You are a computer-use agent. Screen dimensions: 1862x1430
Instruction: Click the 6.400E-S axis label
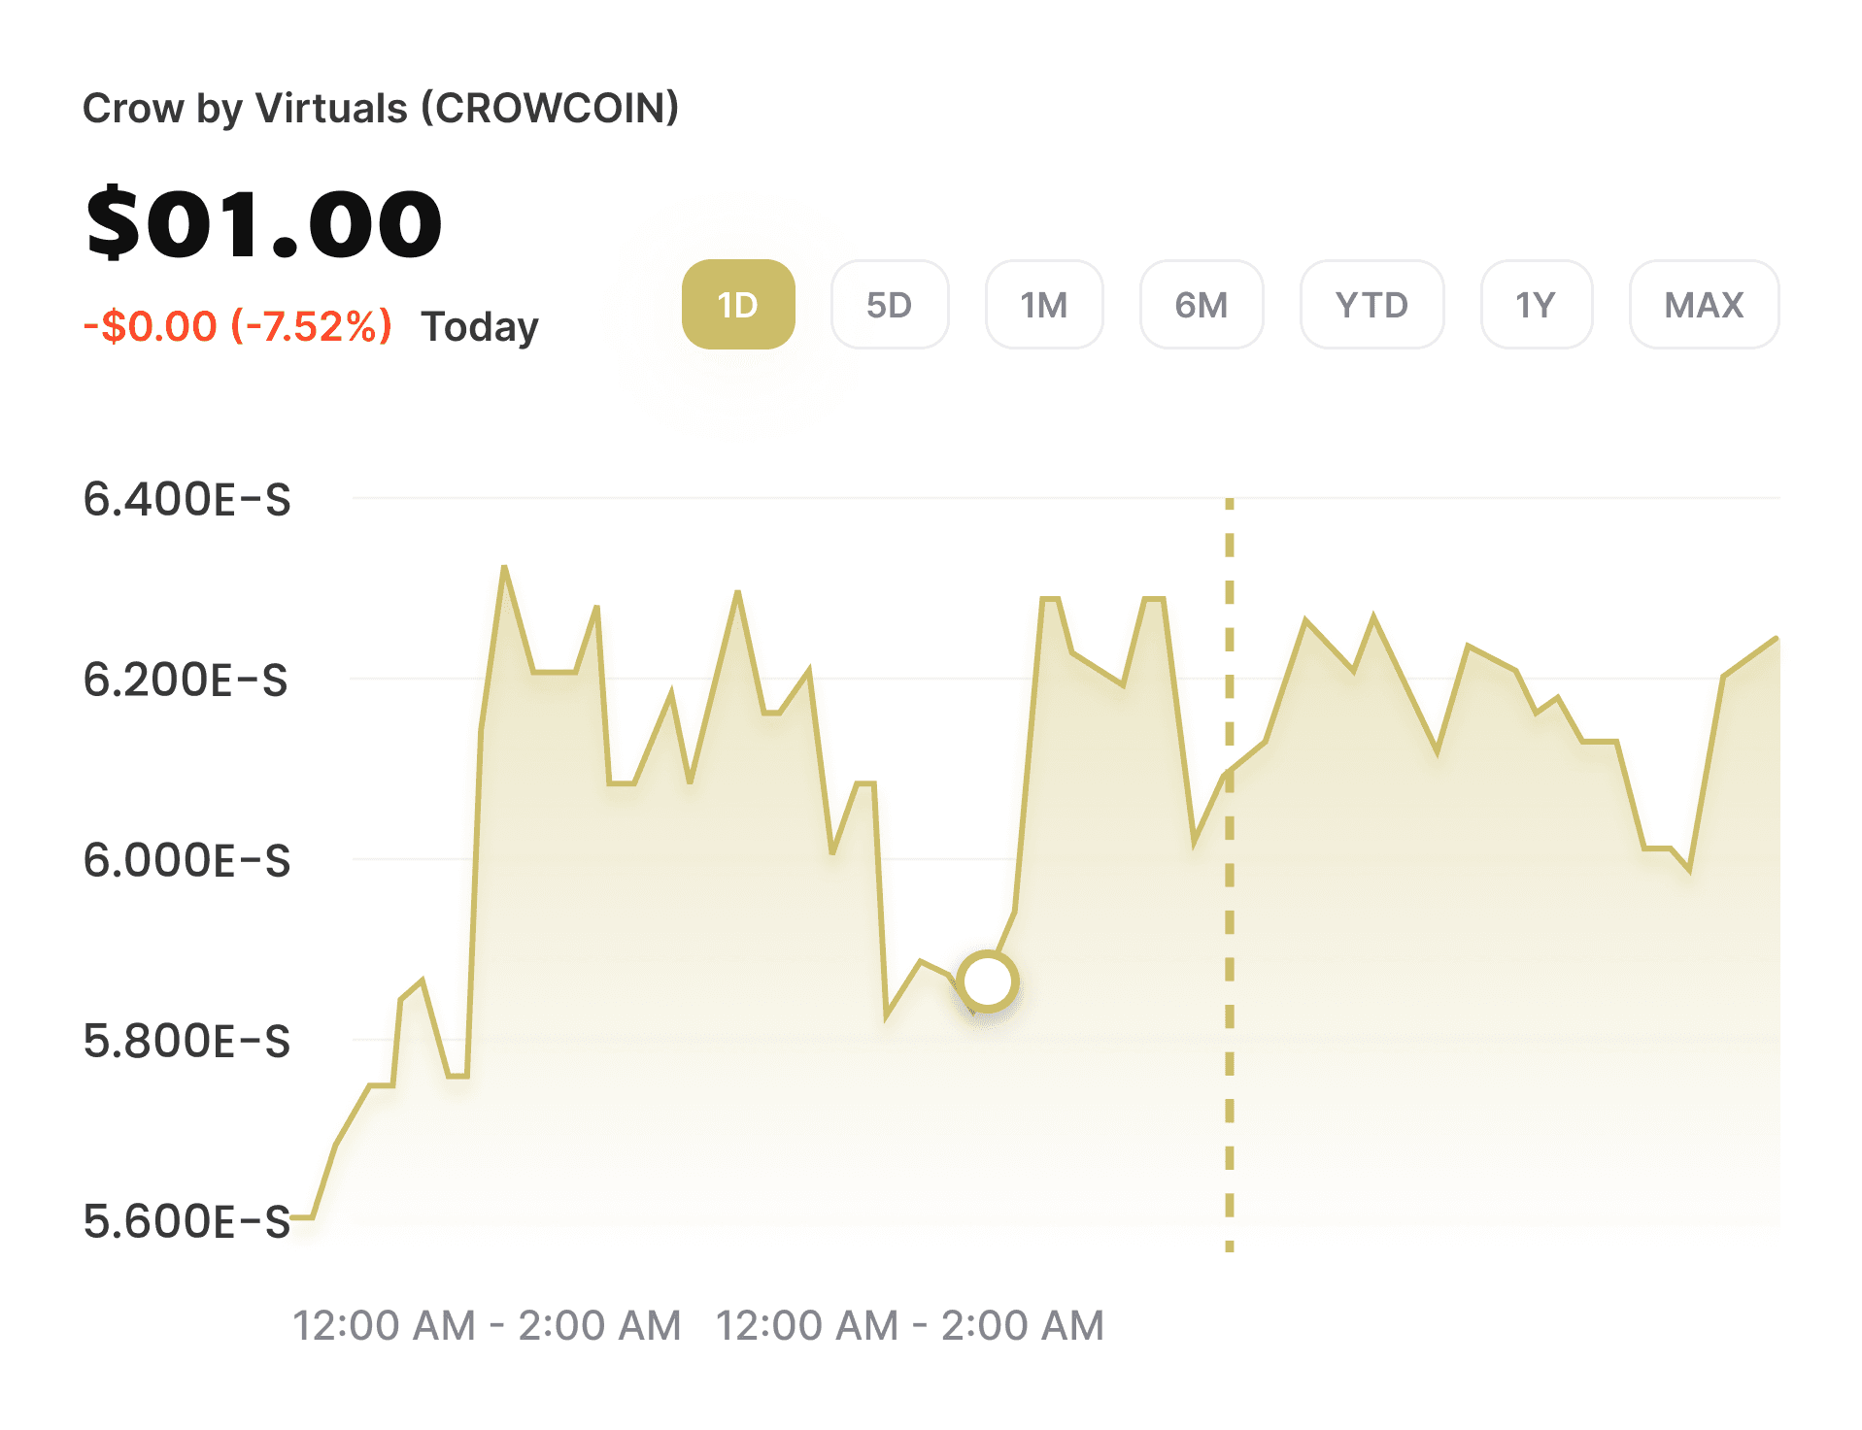point(186,501)
